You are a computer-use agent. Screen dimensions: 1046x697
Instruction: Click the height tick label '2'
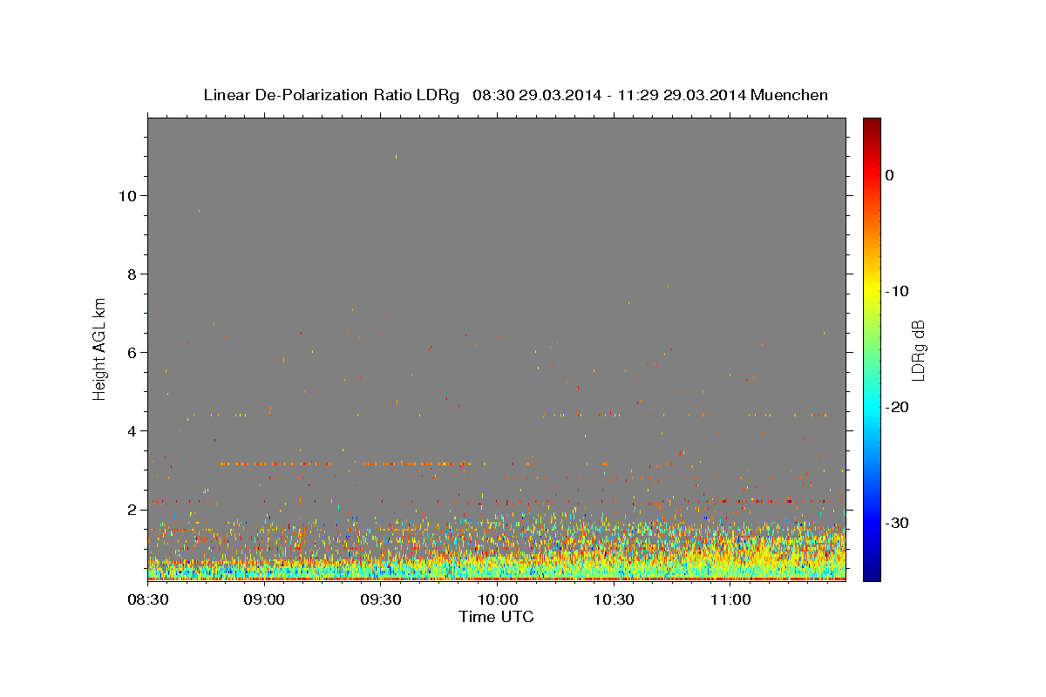pyautogui.click(x=130, y=509)
